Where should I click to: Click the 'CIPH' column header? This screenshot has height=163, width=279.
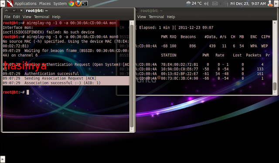(265, 37)
